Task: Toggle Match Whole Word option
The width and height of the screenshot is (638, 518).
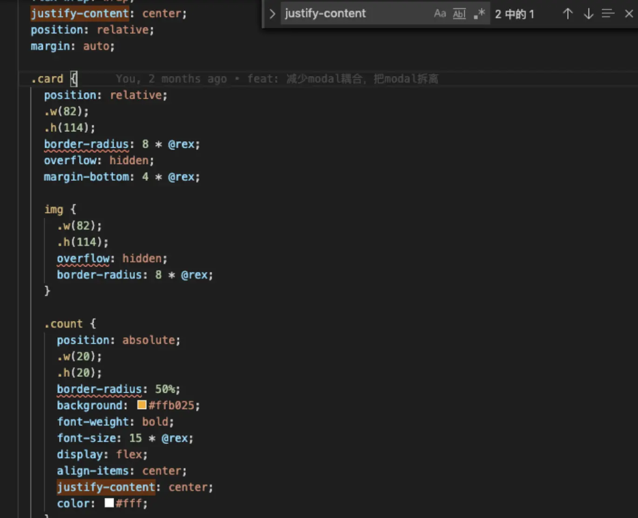Action: (x=459, y=14)
